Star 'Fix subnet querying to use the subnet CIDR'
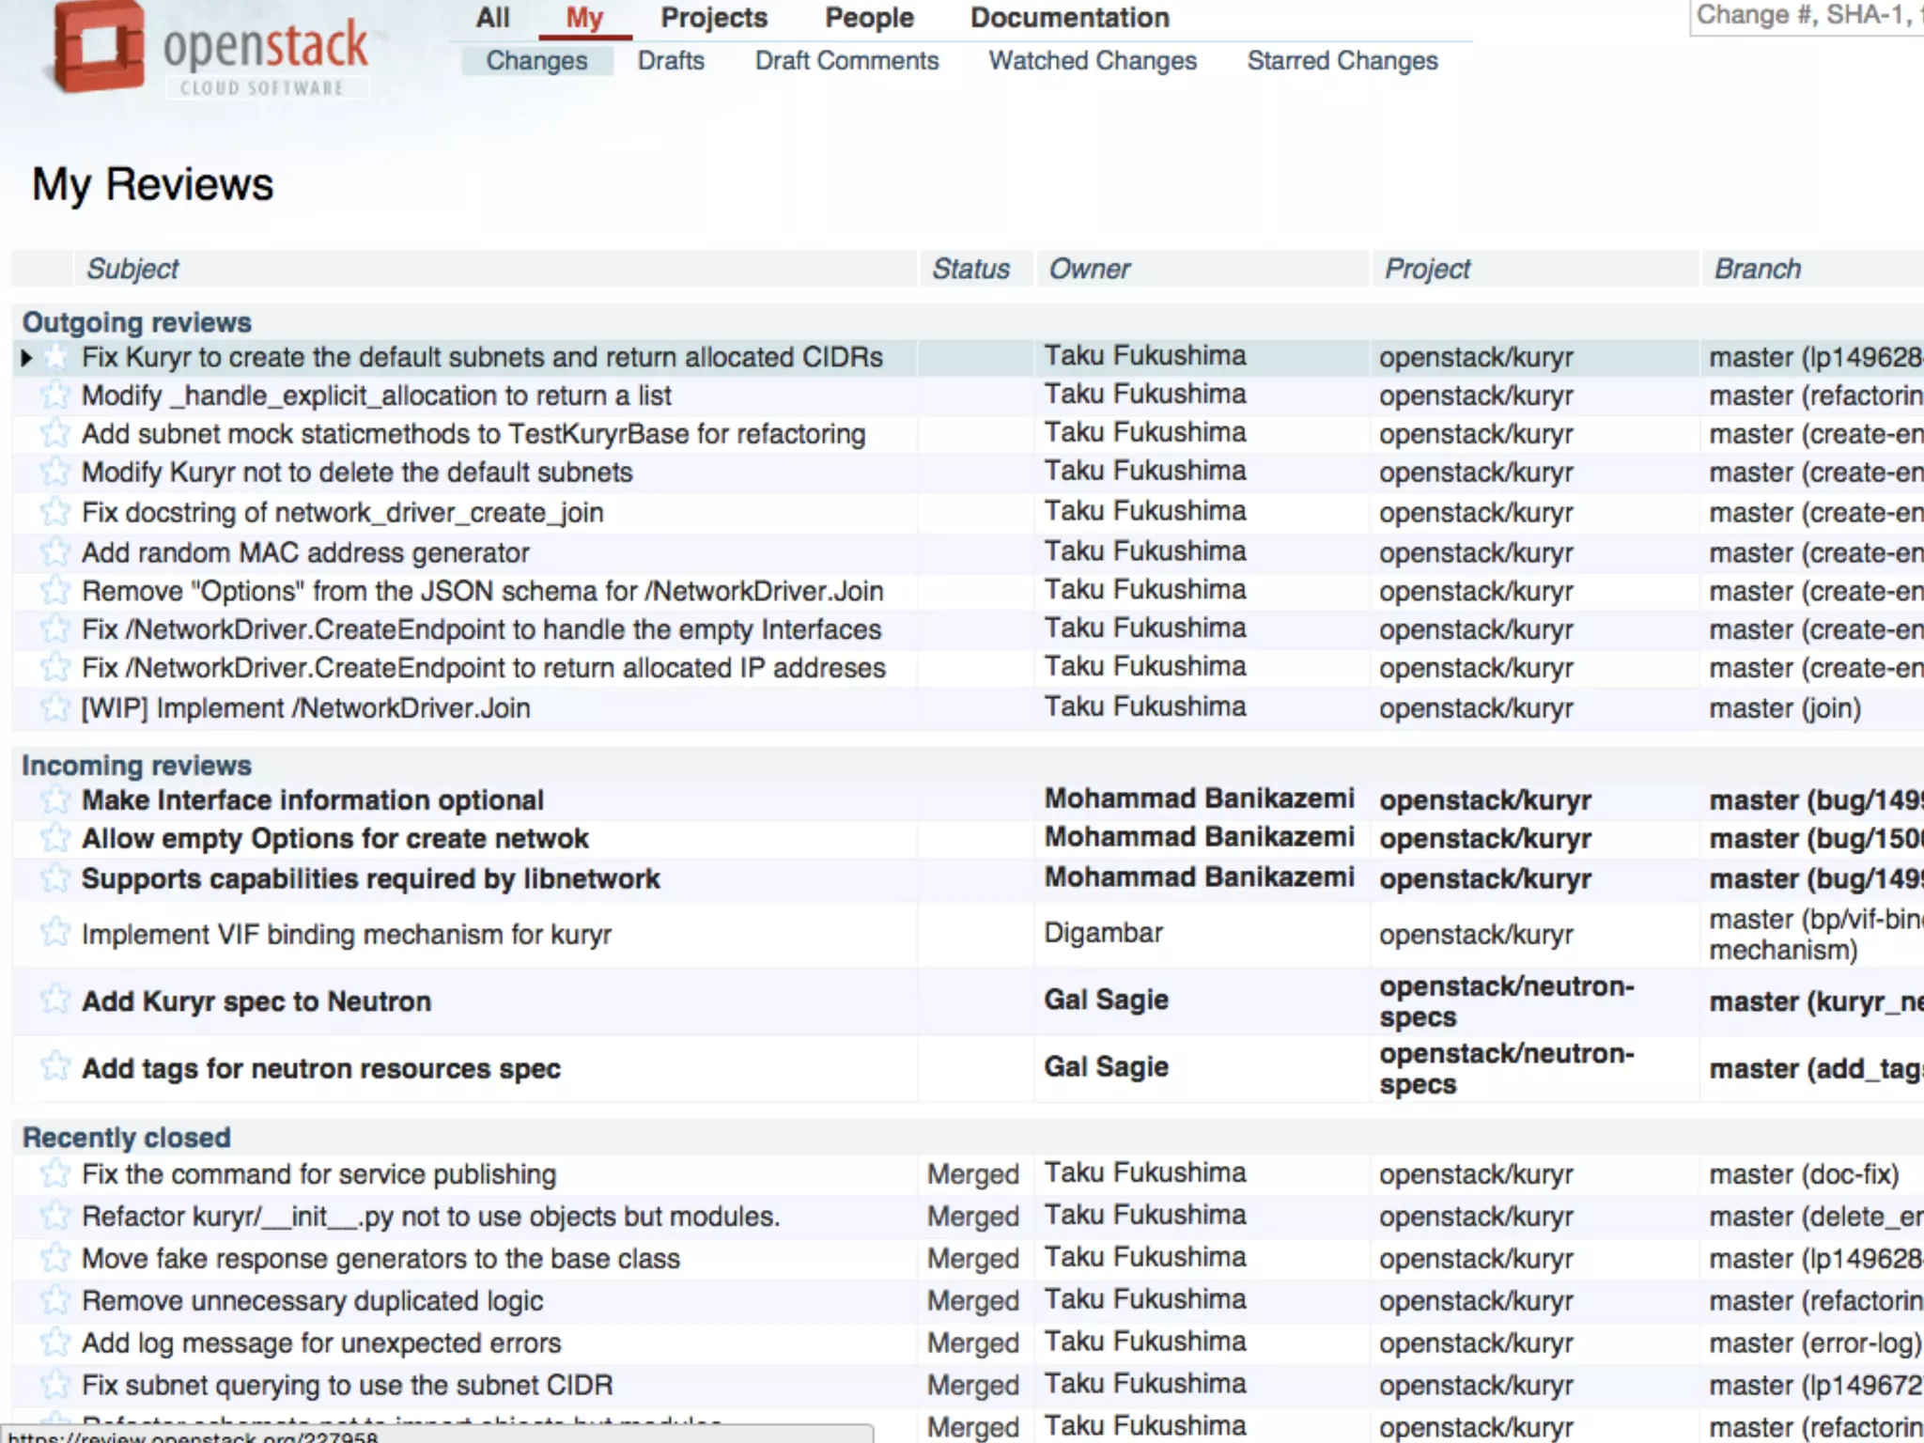This screenshot has width=1924, height=1443. click(x=55, y=1385)
